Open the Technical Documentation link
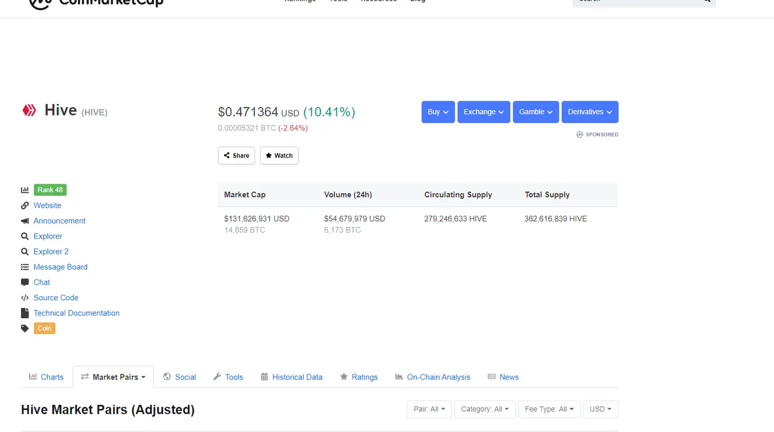 pyautogui.click(x=76, y=313)
